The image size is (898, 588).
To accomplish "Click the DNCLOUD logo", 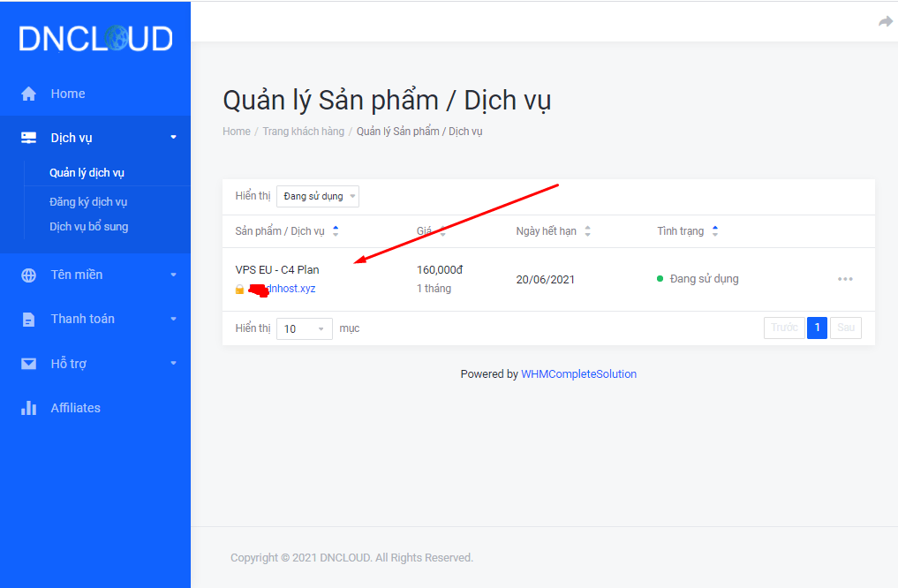I will (95, 38).
